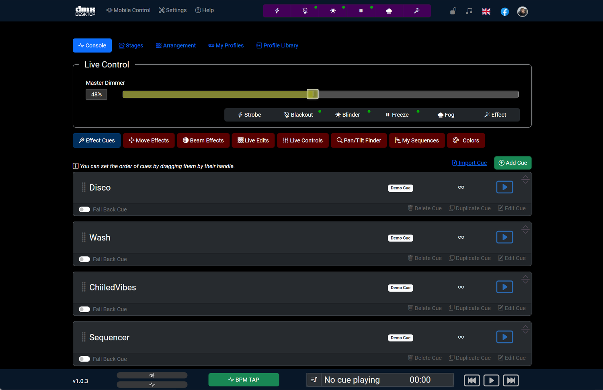
Task: Click the ChiiledVibes cue up/down arrows
Action: (x=525, y=279)
